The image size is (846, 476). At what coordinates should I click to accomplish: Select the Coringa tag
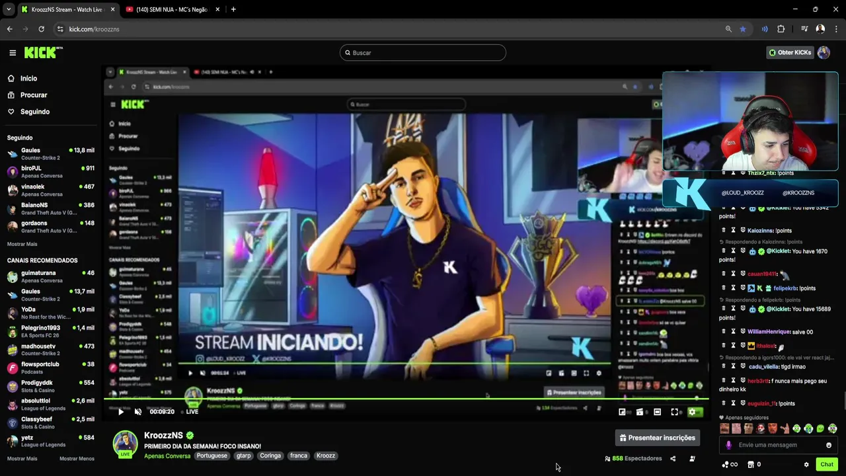tap(270, 456)
